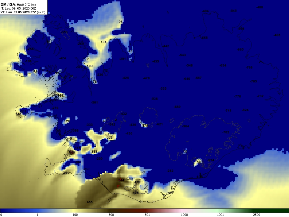Viewport: 289px width, 217px height.
Task: Click the map value '-668'
Action: click(x=204, y=38)
